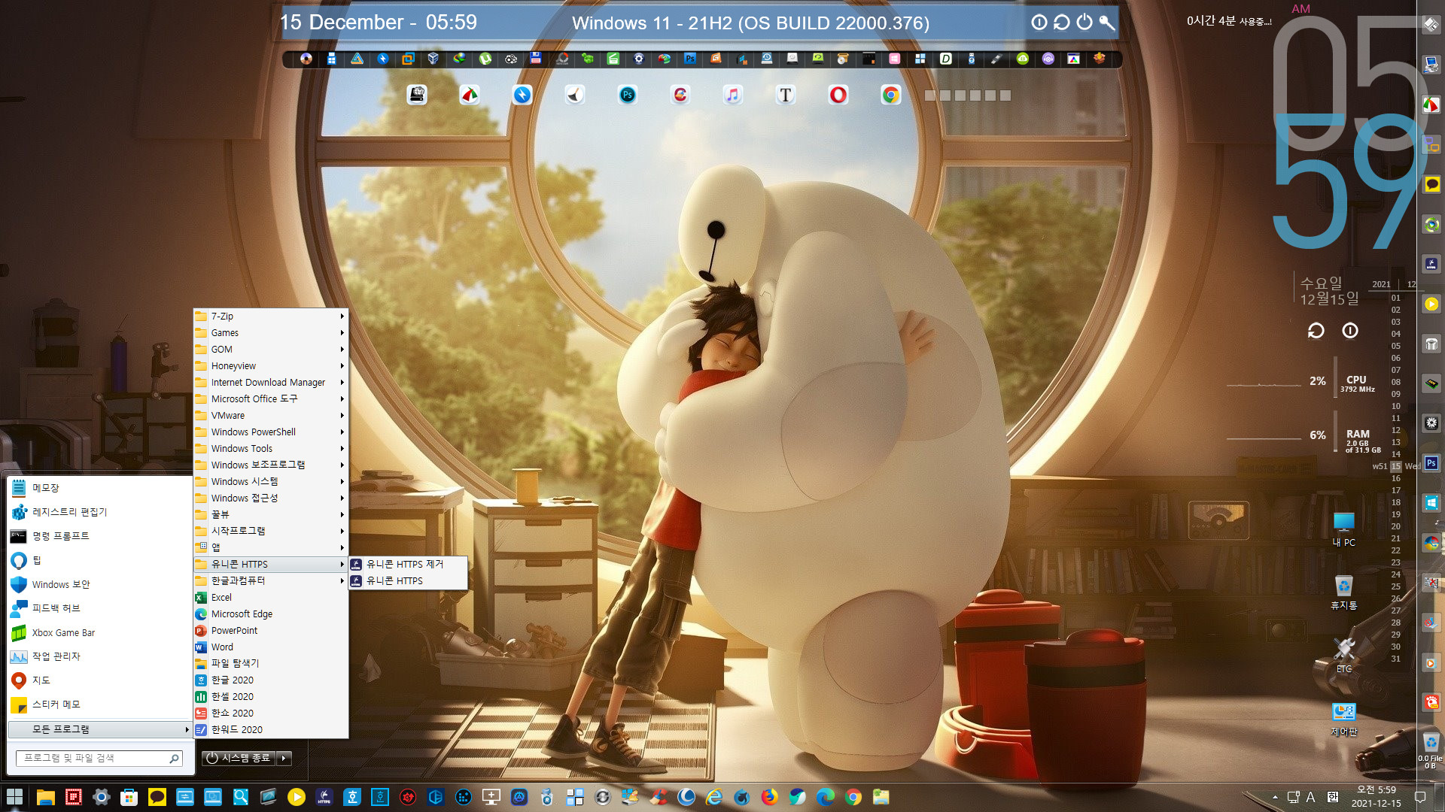The width and height of the screenshot is (1445, 812).
Task: Expand the Honeyview folder submenu
Action: 270,366
